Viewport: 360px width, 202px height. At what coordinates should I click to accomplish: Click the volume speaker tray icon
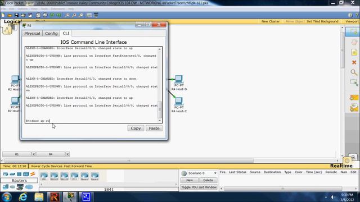tap(332, 197)
